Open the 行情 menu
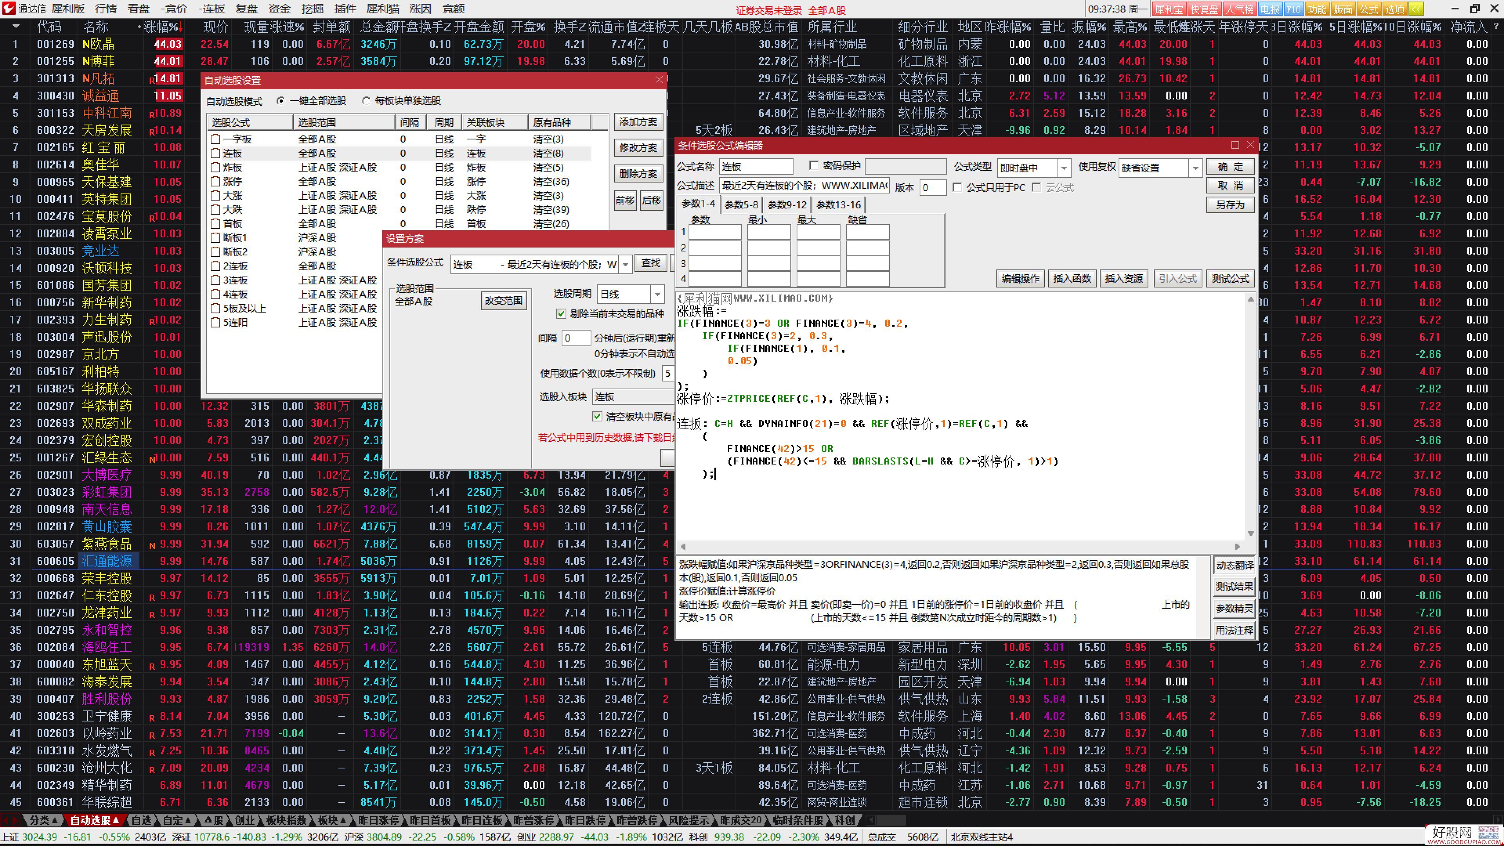 106,9
